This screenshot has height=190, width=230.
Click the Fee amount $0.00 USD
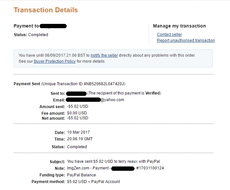tap(77, 113)
